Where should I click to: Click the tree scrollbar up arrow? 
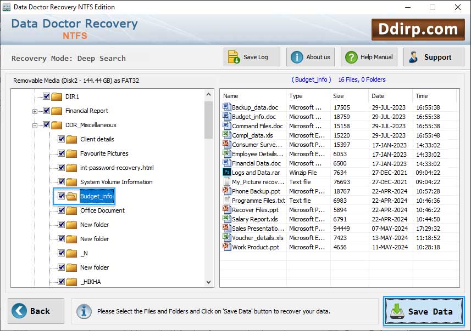click(x=208, y=94)
